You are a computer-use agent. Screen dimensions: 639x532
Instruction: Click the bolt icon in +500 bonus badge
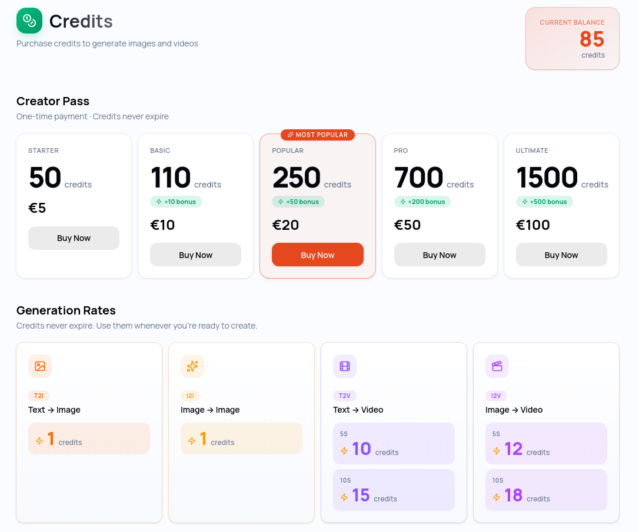525,202
